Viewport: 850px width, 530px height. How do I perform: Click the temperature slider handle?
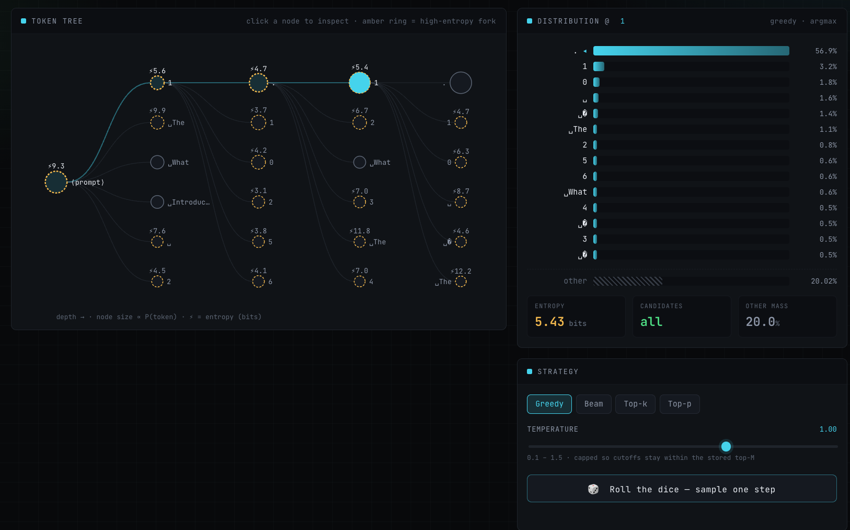[x=726, y=446]
